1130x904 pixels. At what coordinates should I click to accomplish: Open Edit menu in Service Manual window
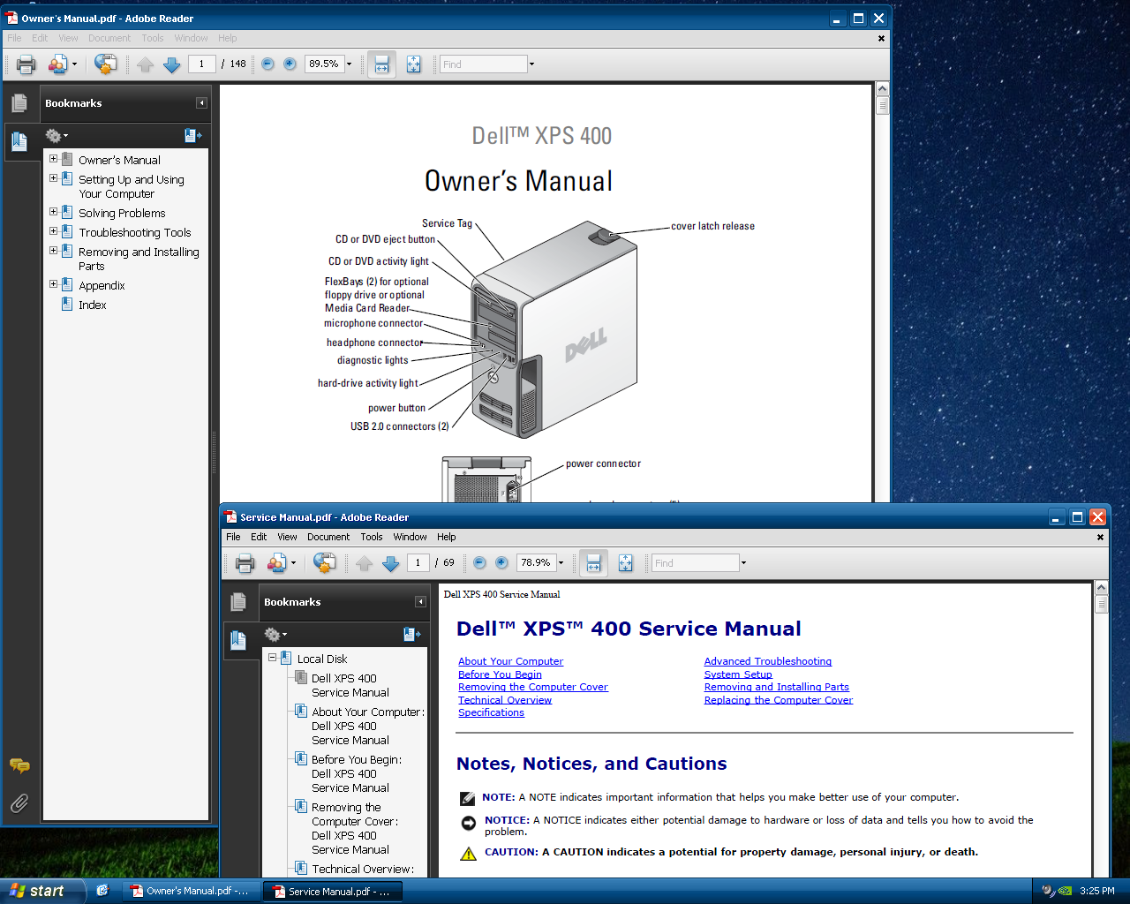(259, 537)
